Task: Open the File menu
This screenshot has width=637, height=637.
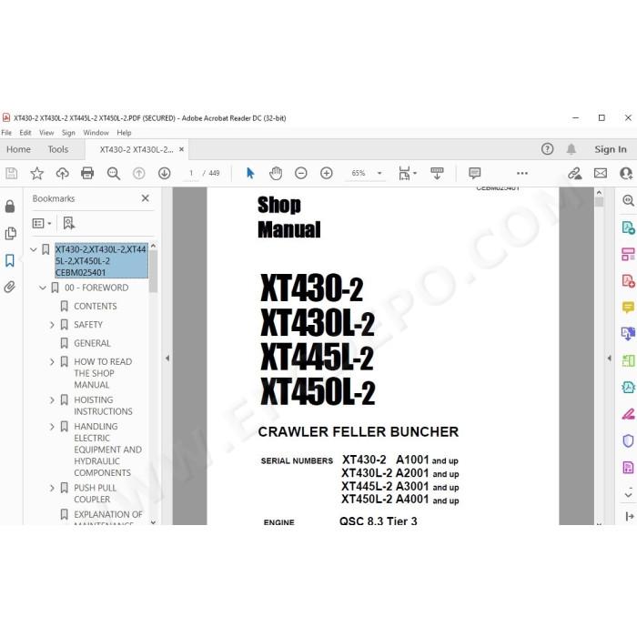Action: [6, 133]
